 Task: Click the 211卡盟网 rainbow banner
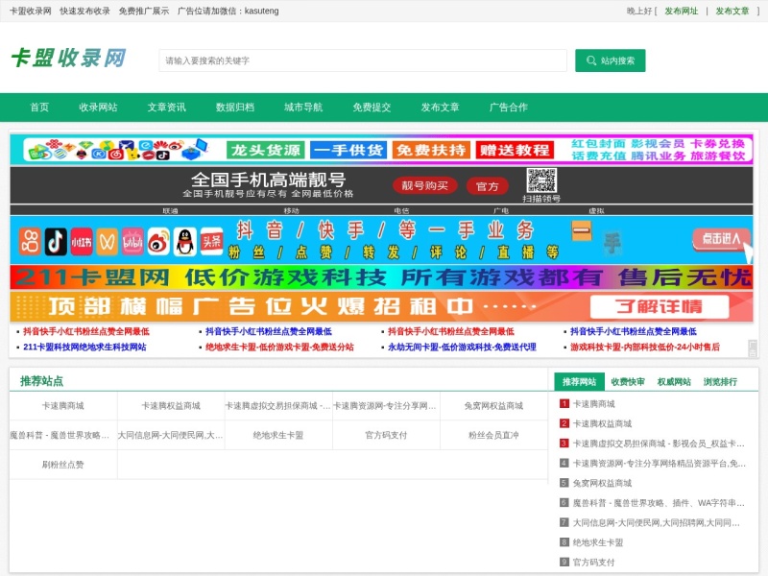pos(381,277)
